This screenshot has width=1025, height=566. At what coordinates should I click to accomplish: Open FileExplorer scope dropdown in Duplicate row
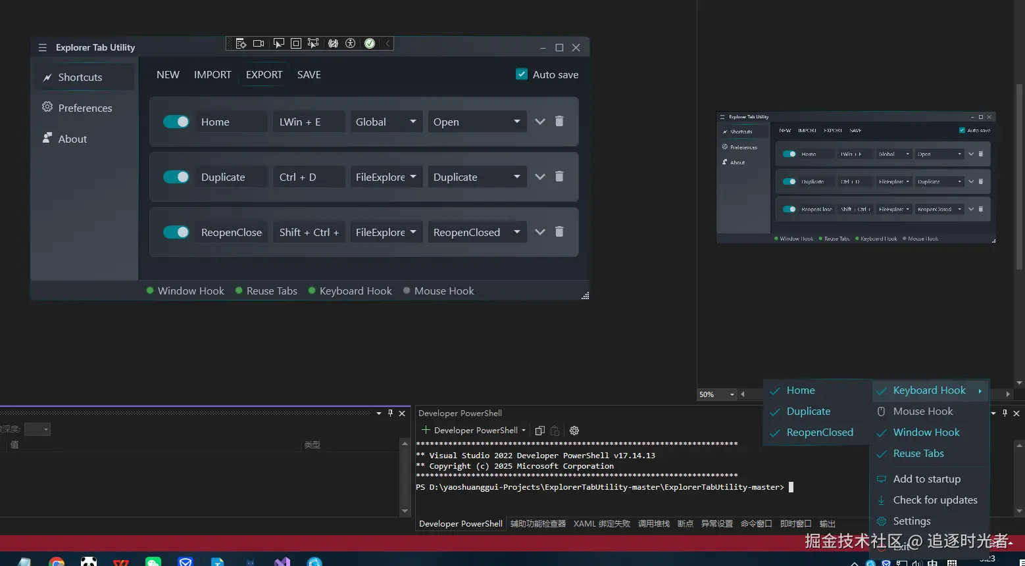pos(386,177)
